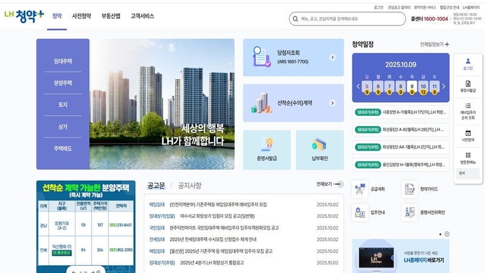The image size is (485, 273).
Task: Open 청약가이드 icon
Action: (x=410, y=189)
